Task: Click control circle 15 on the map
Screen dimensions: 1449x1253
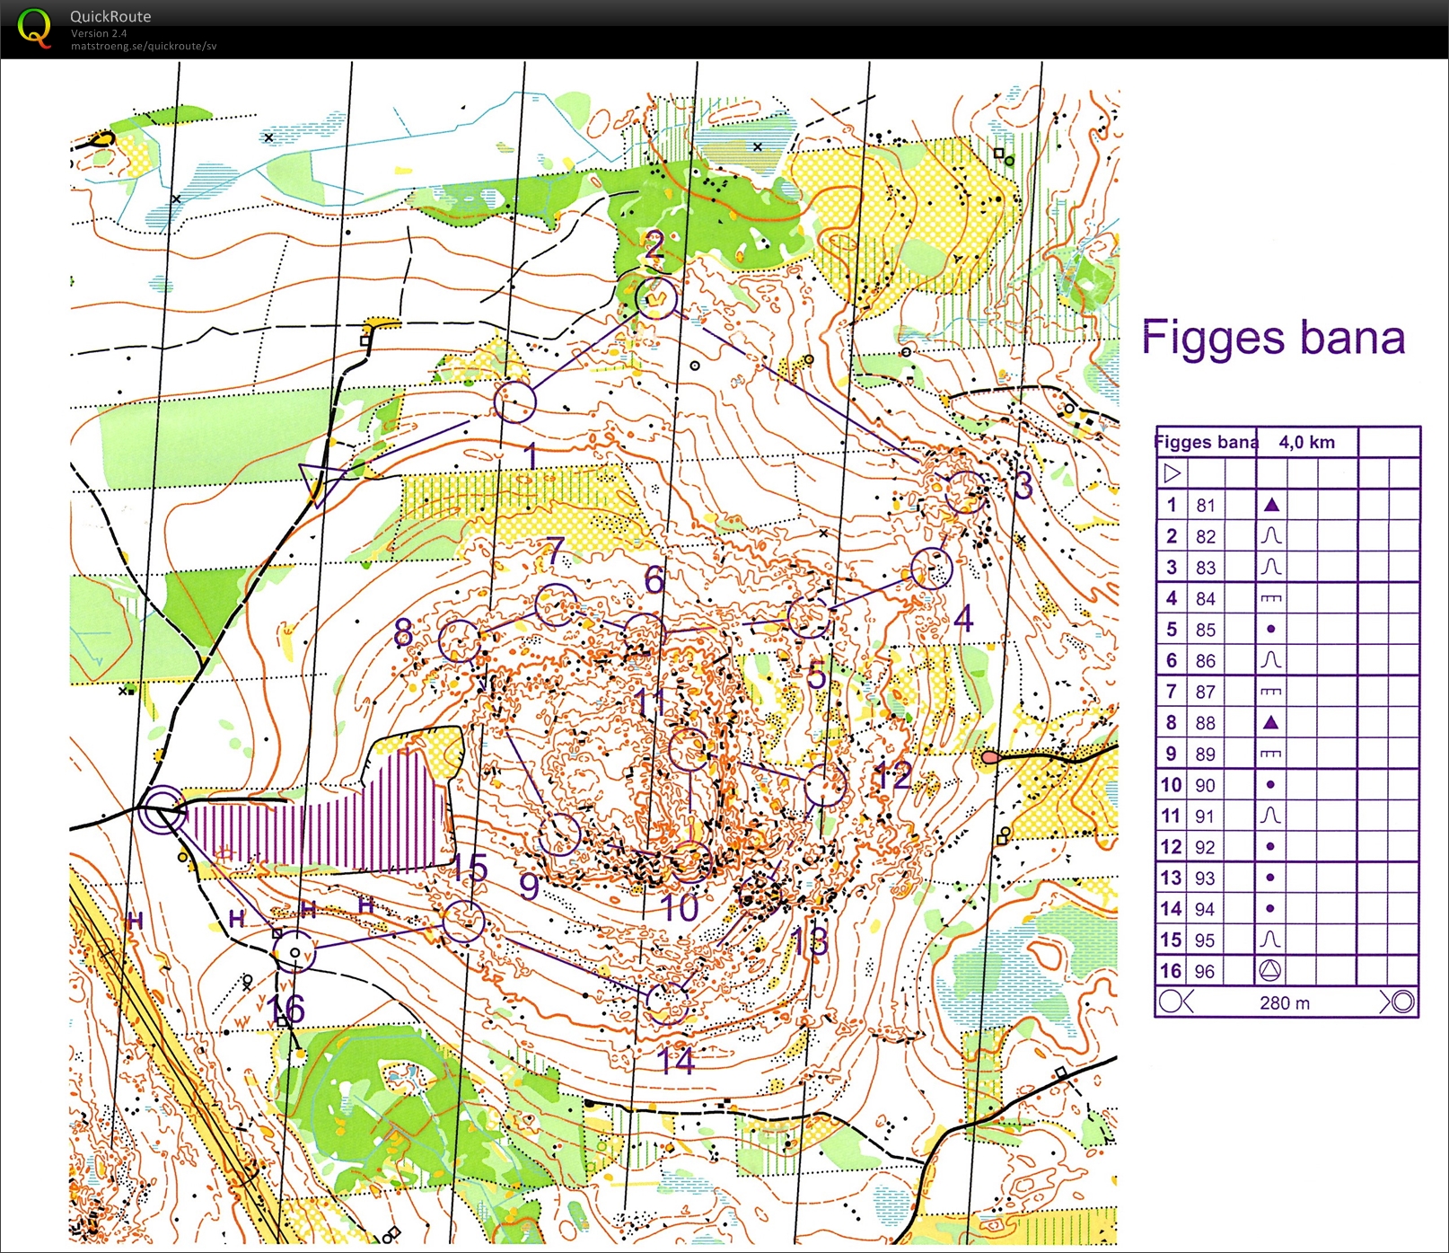Action: coord(464,922)
